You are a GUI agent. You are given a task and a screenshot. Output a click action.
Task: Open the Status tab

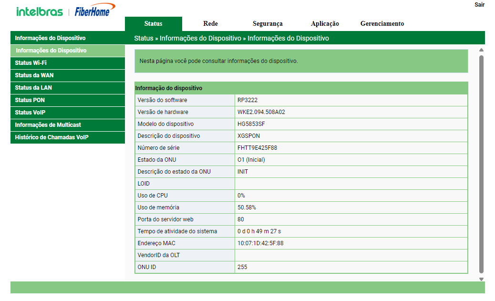[x=154, y=24]
